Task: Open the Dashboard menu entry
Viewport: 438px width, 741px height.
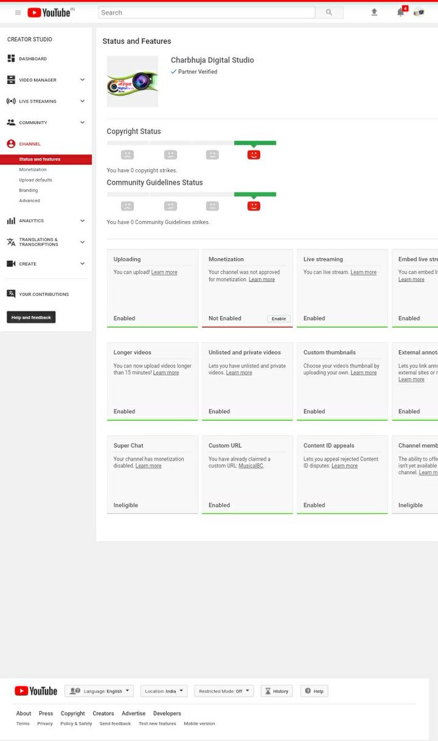Action: click(x=33, y=59)
